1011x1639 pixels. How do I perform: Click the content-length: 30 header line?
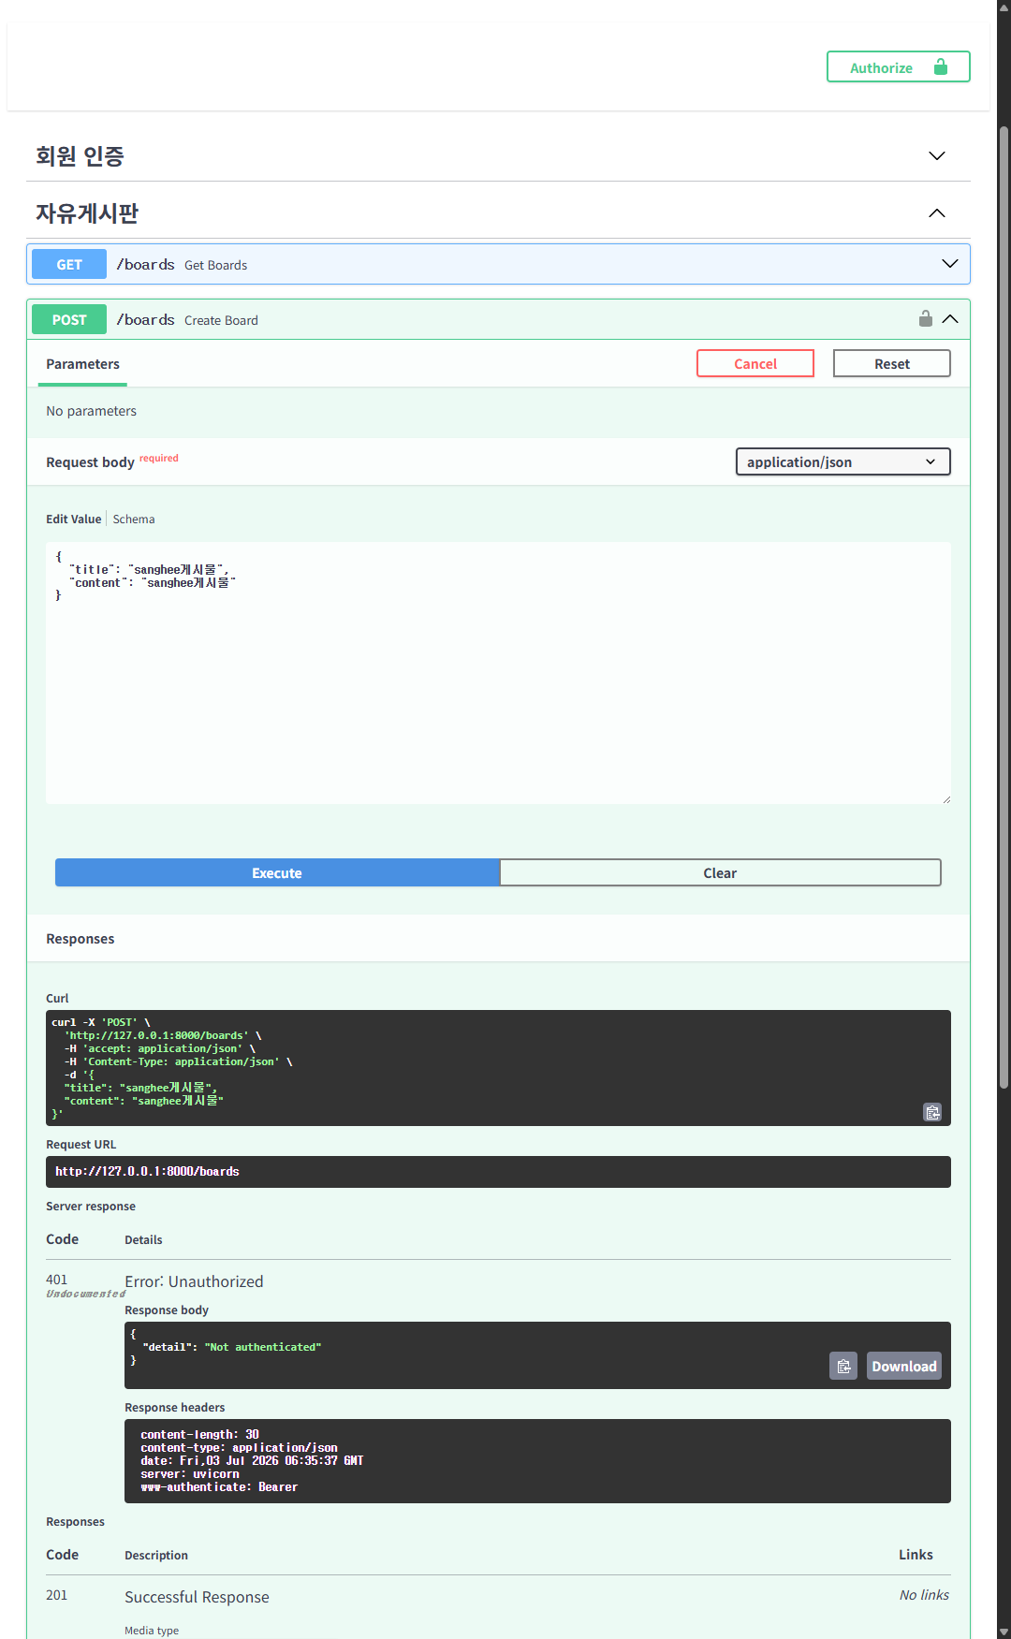199,1435
